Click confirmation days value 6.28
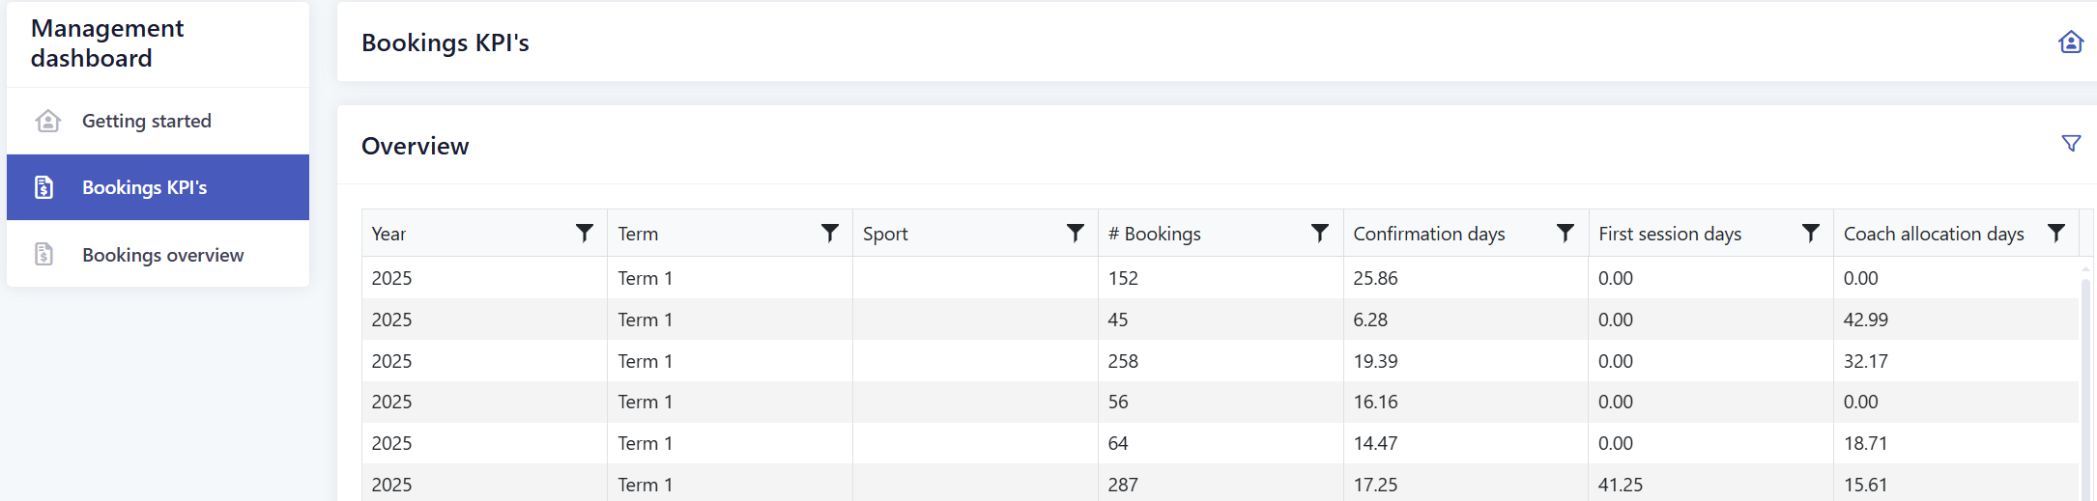This screenshot has width=2097, height=501. tap(1370, 320)
